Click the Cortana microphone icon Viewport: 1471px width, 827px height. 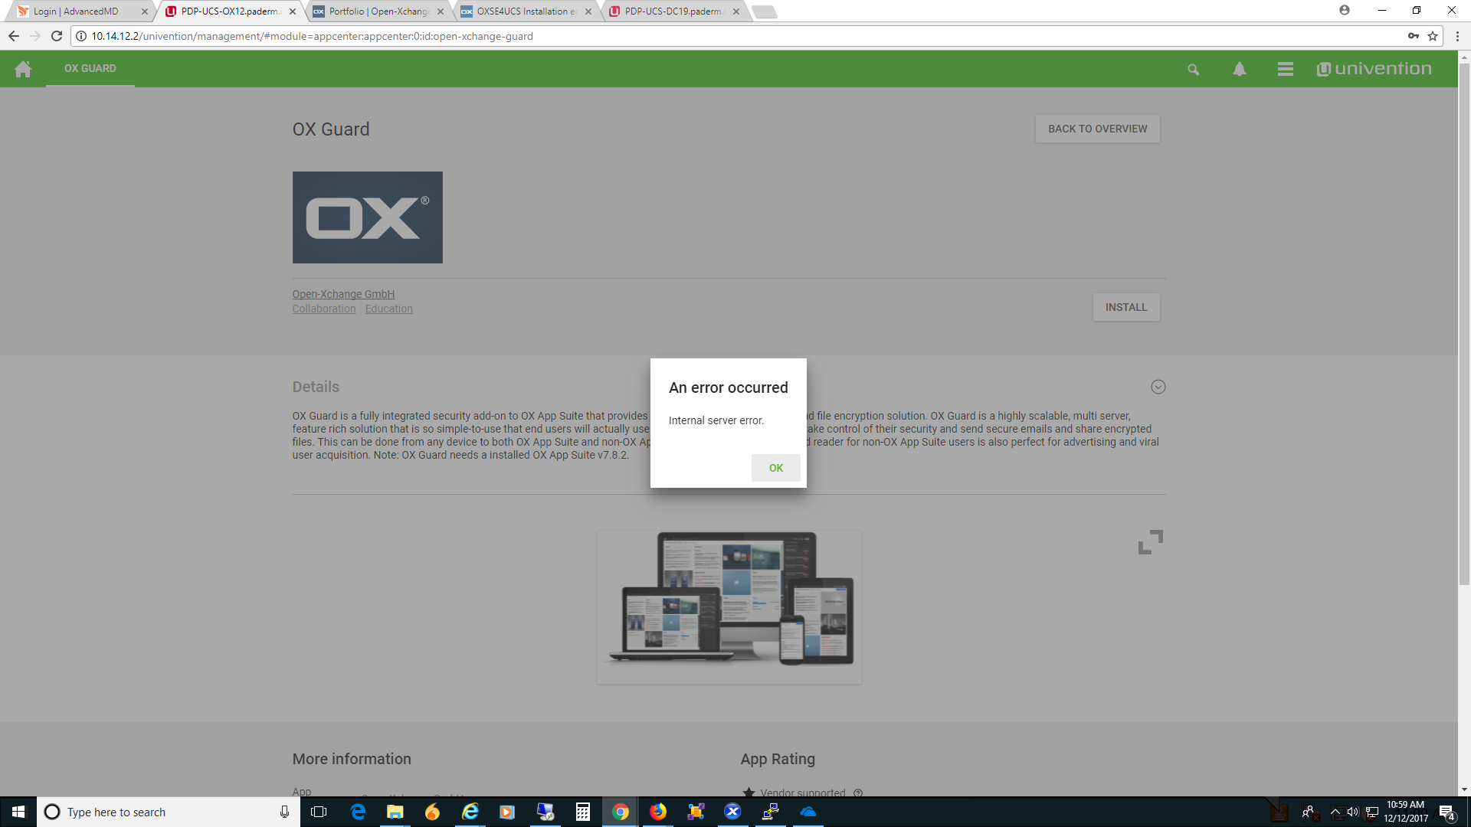point(284,812)
